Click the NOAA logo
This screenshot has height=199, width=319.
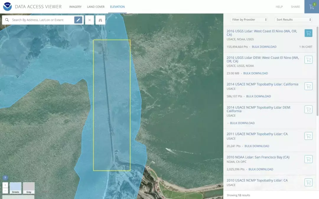pyautogui.click(x=7, y=6)
